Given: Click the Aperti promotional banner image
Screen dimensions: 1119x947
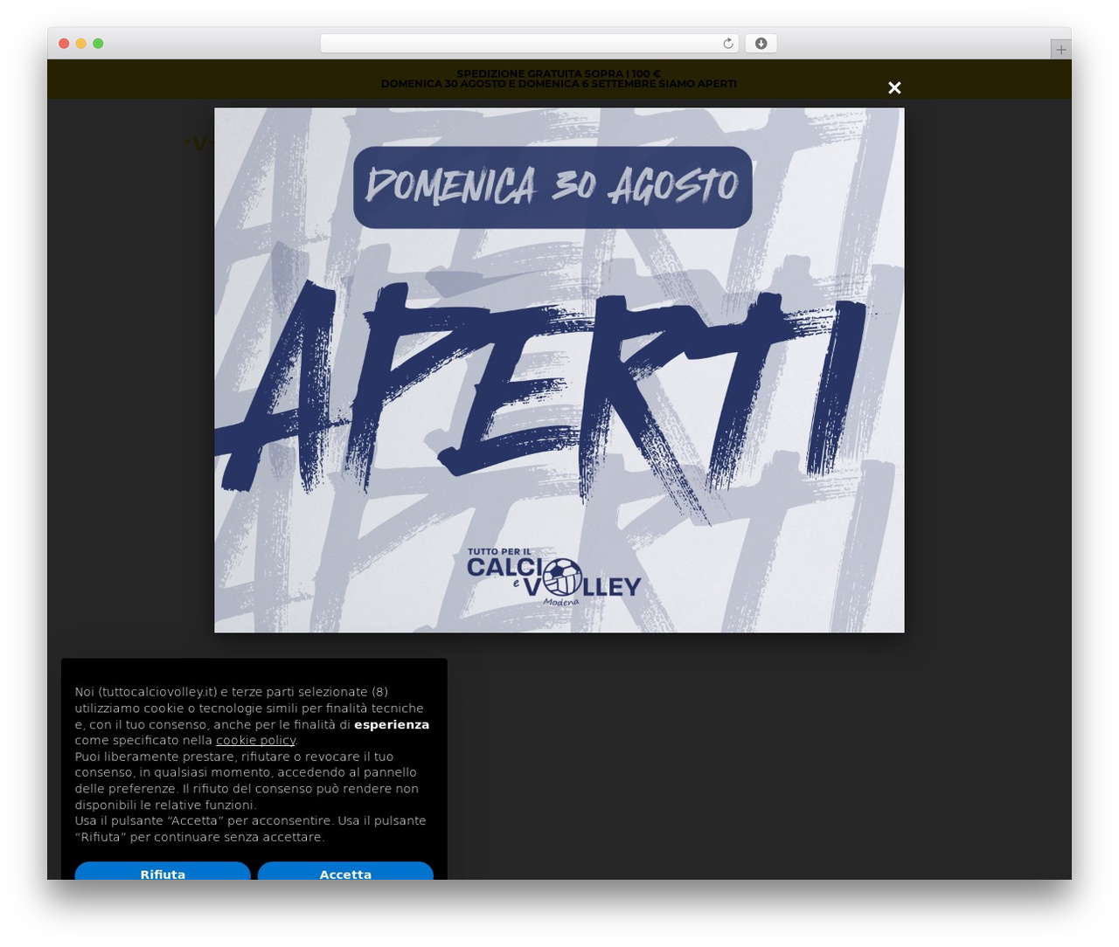Looking at the screenshot, I should click(x=559, y=370).
